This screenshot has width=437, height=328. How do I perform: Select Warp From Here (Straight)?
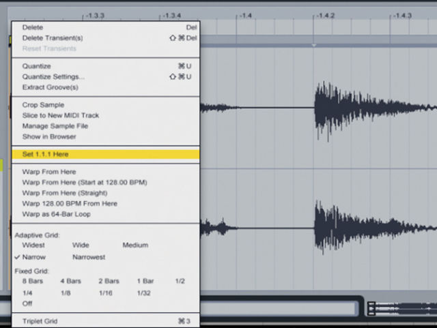106,193
